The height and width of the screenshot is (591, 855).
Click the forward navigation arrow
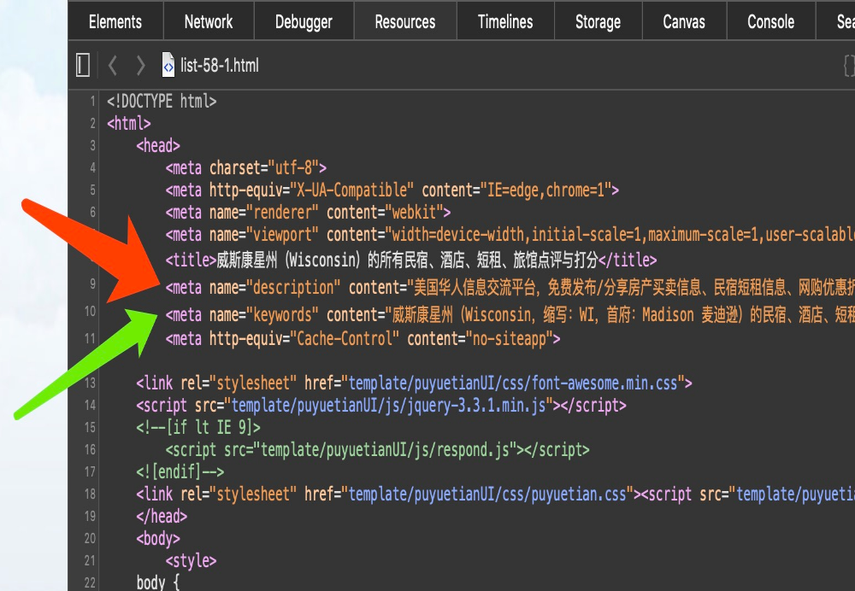click(141, 65)
